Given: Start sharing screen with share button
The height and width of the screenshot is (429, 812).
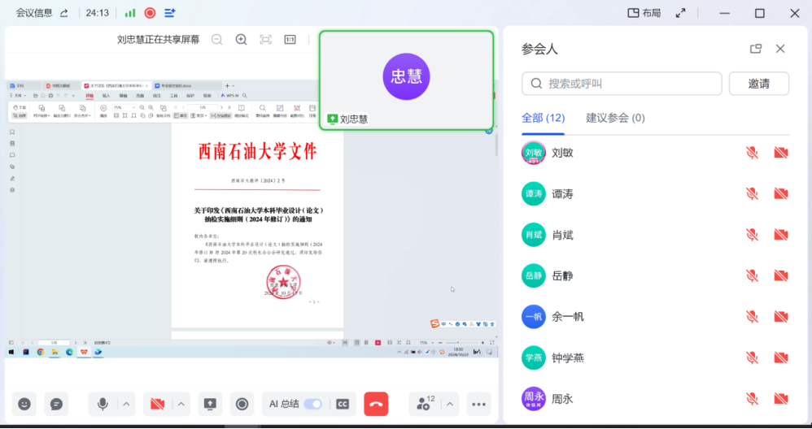Looking at the screenshot, I should coord(210,404).
